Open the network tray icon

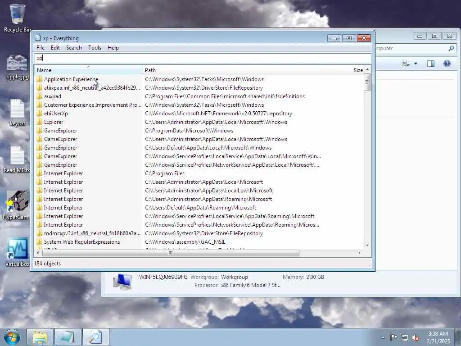coord(405,337)
